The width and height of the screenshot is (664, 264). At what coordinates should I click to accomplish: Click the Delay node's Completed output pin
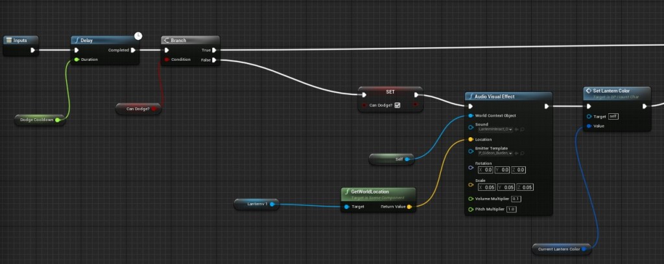133,50
